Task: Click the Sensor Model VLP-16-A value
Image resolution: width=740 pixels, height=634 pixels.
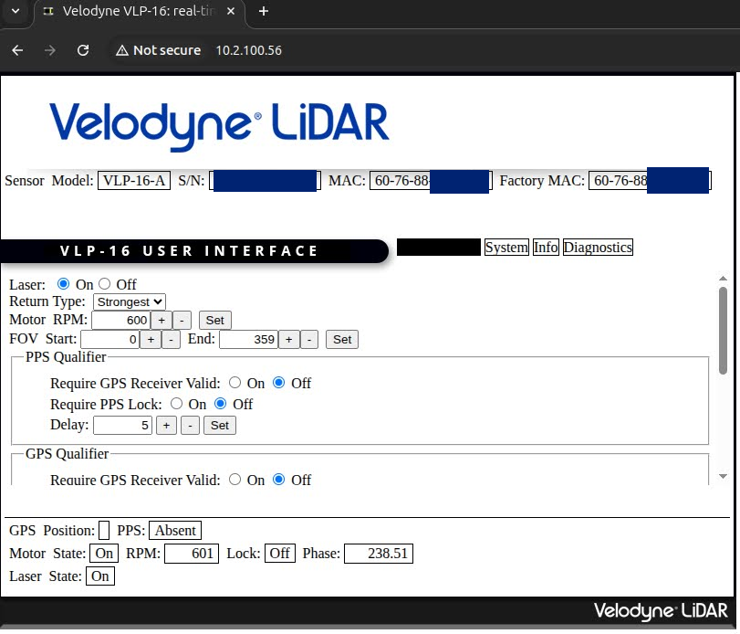Action: [x=134, y=181]
